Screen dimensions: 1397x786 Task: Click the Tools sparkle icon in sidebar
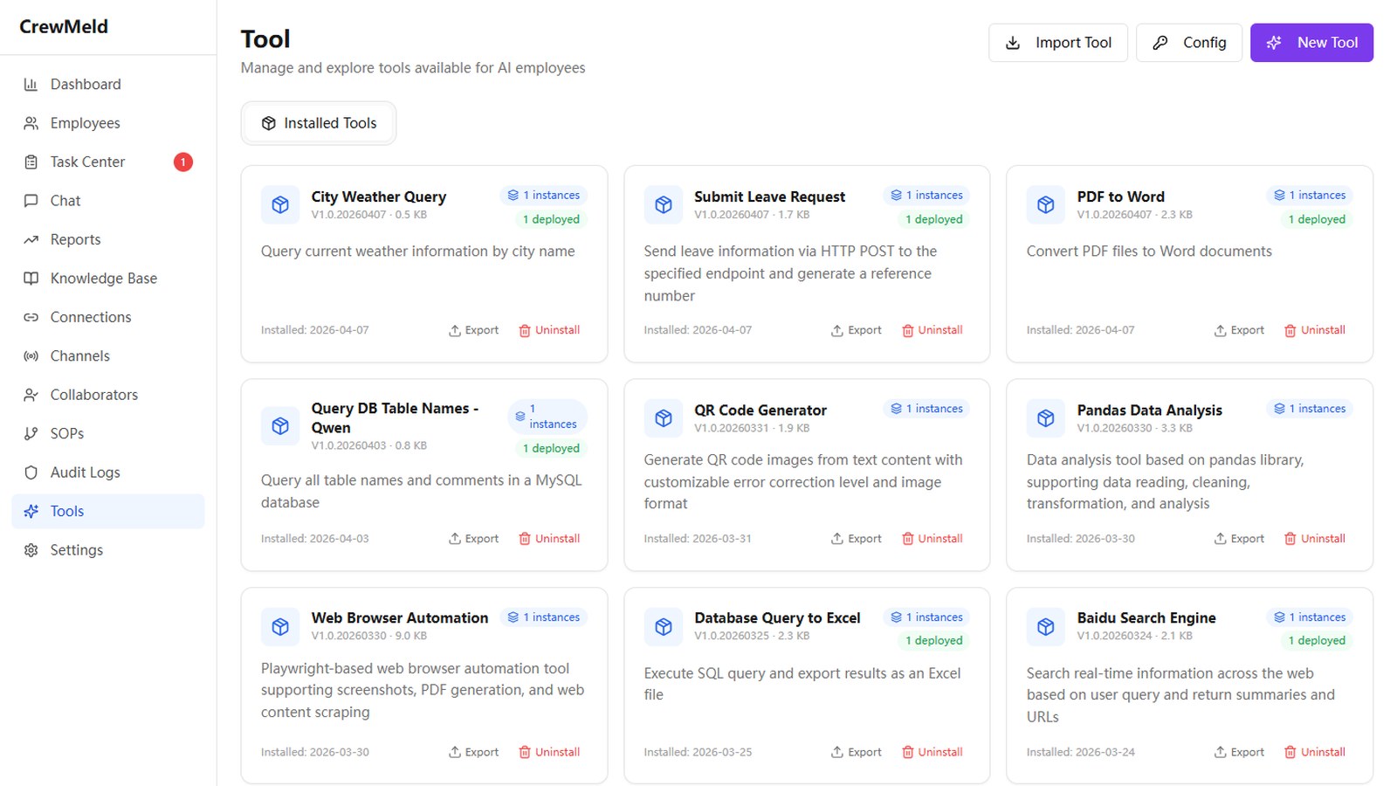[x=31, y=511]
